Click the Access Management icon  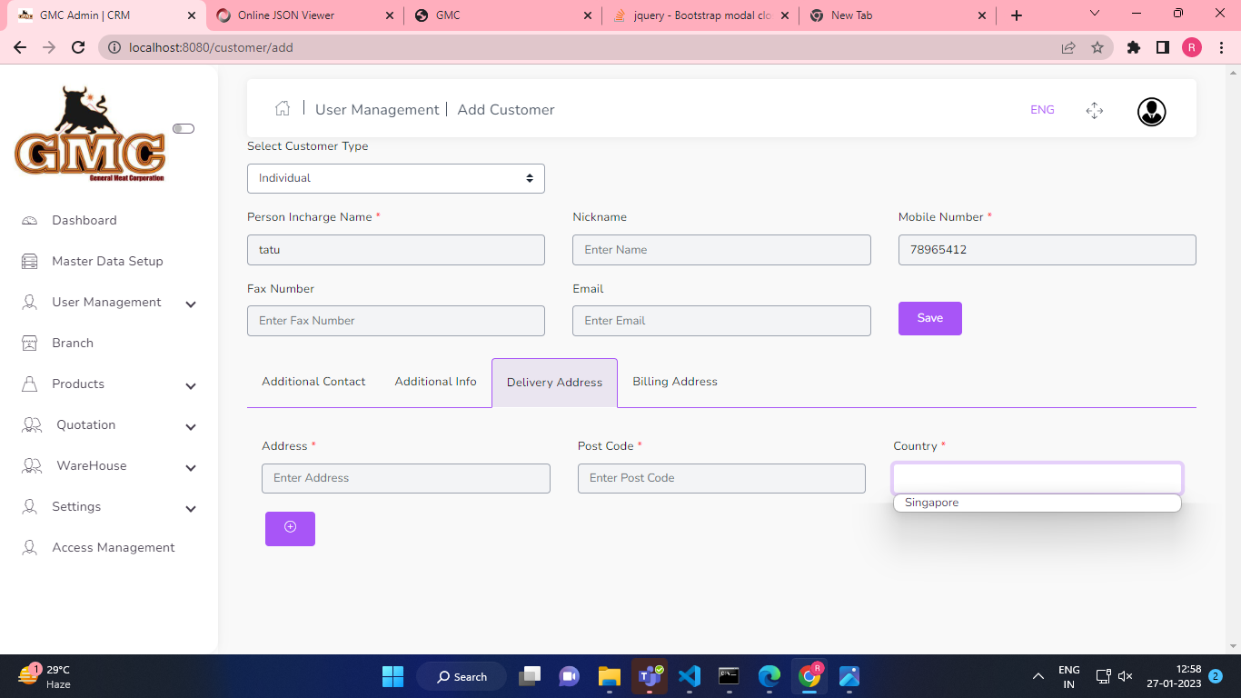30,548
